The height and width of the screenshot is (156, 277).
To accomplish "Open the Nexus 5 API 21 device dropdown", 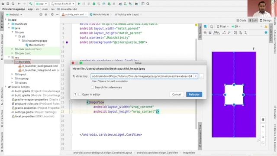I will [x=63, y=4].
